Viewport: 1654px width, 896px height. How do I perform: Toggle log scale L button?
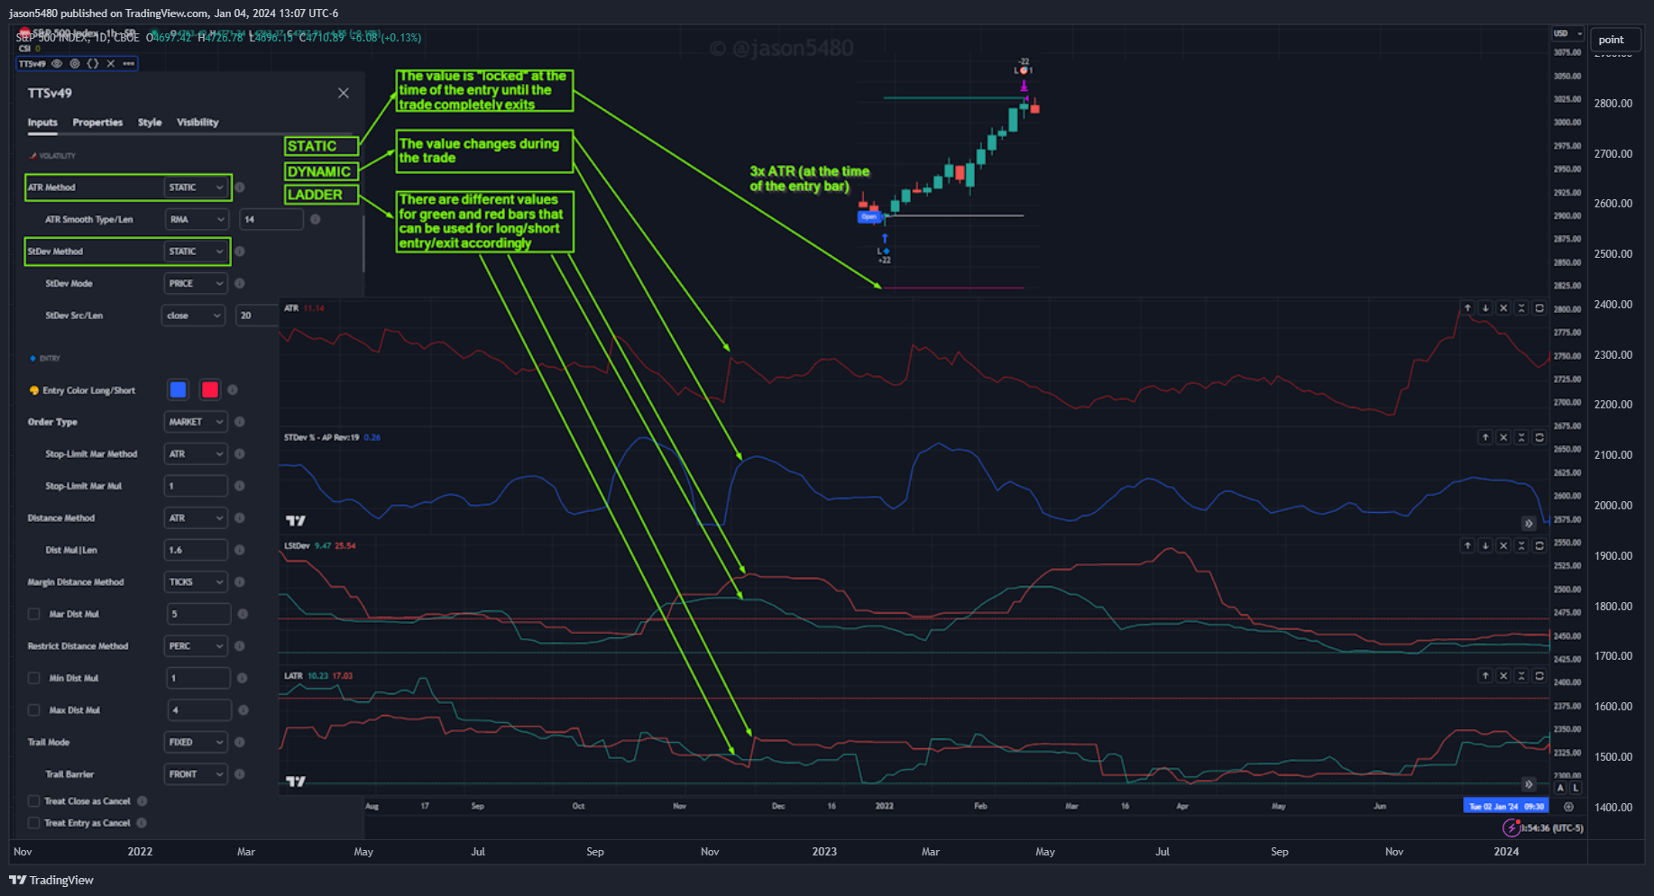[1576, 787]
